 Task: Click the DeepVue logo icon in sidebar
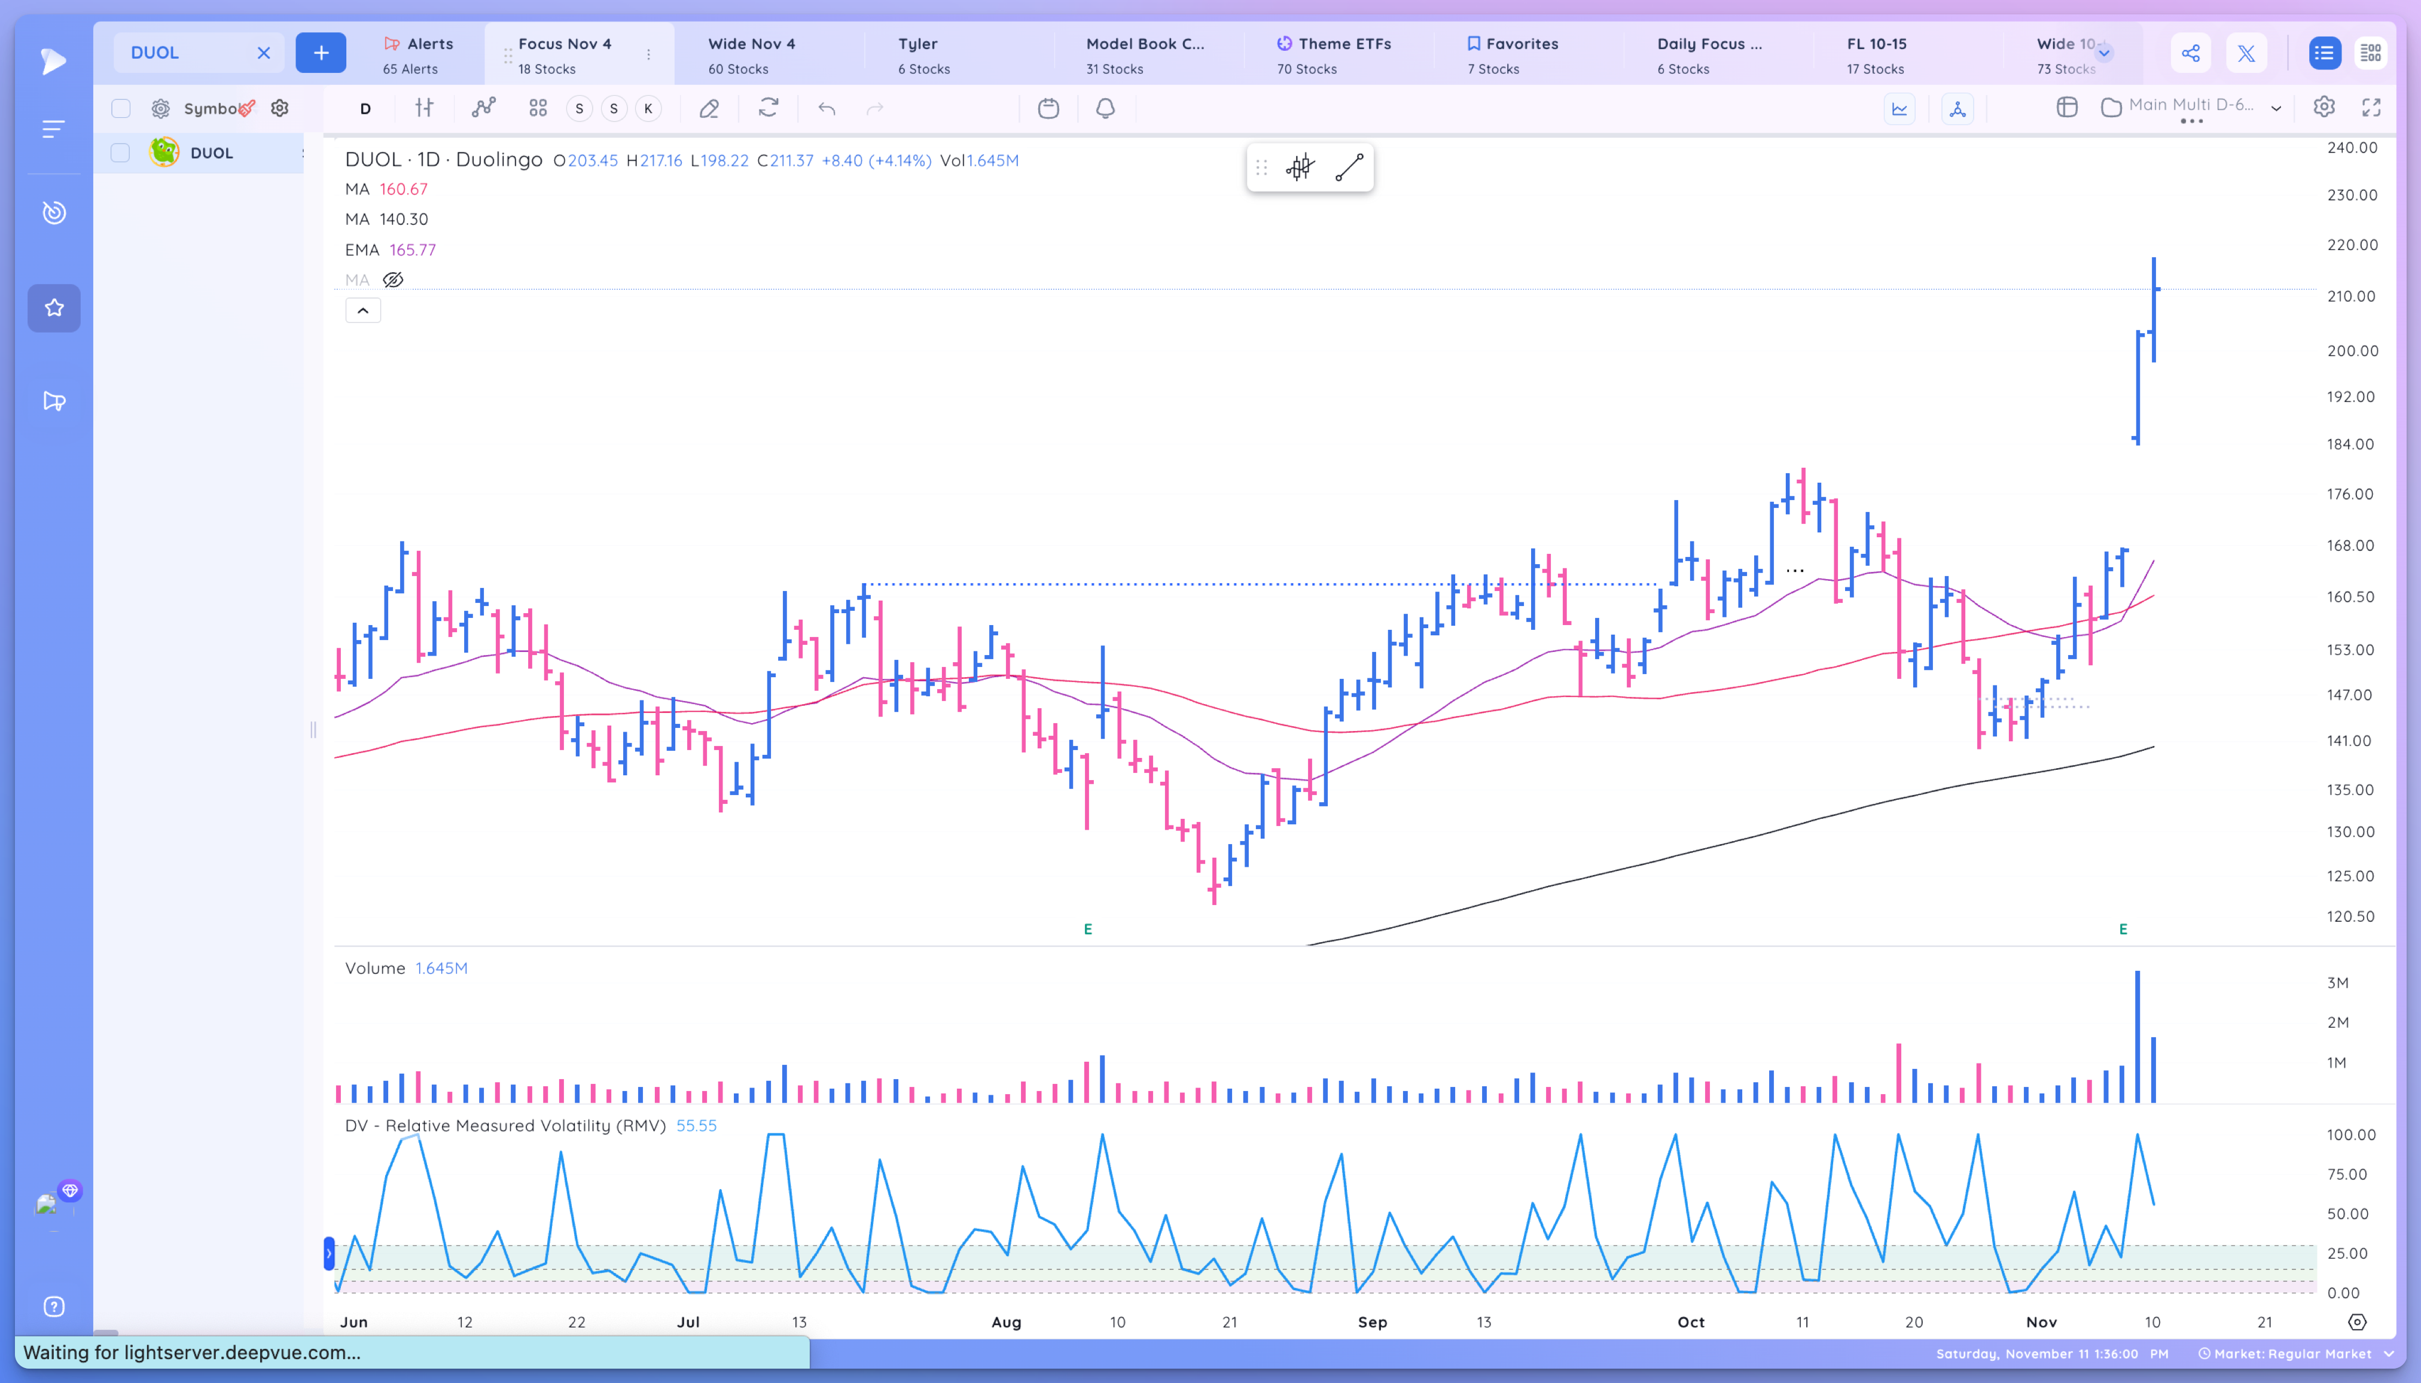point(53,61)
